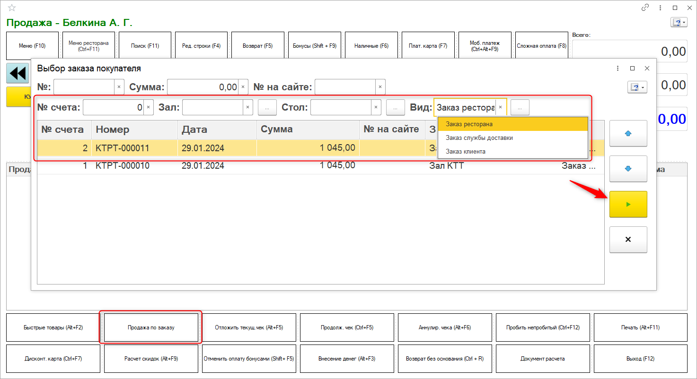Image resolution: width=697 pixels, height=379 pixels.
Task: Click the link chain icon
Action: [645, 8]
